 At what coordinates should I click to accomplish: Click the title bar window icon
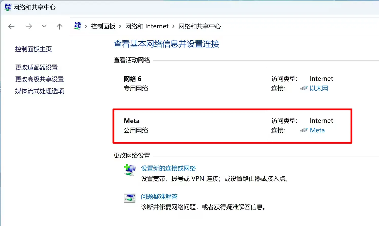(8, 7)
